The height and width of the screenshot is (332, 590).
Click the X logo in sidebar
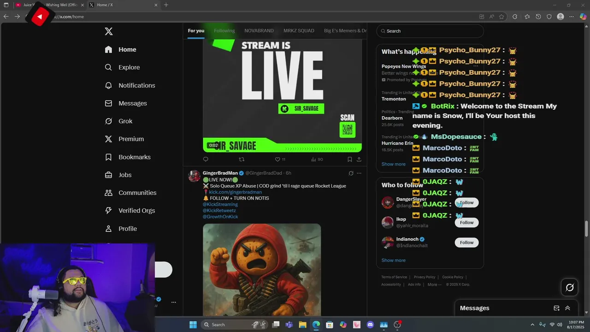[x=109, y=31]
